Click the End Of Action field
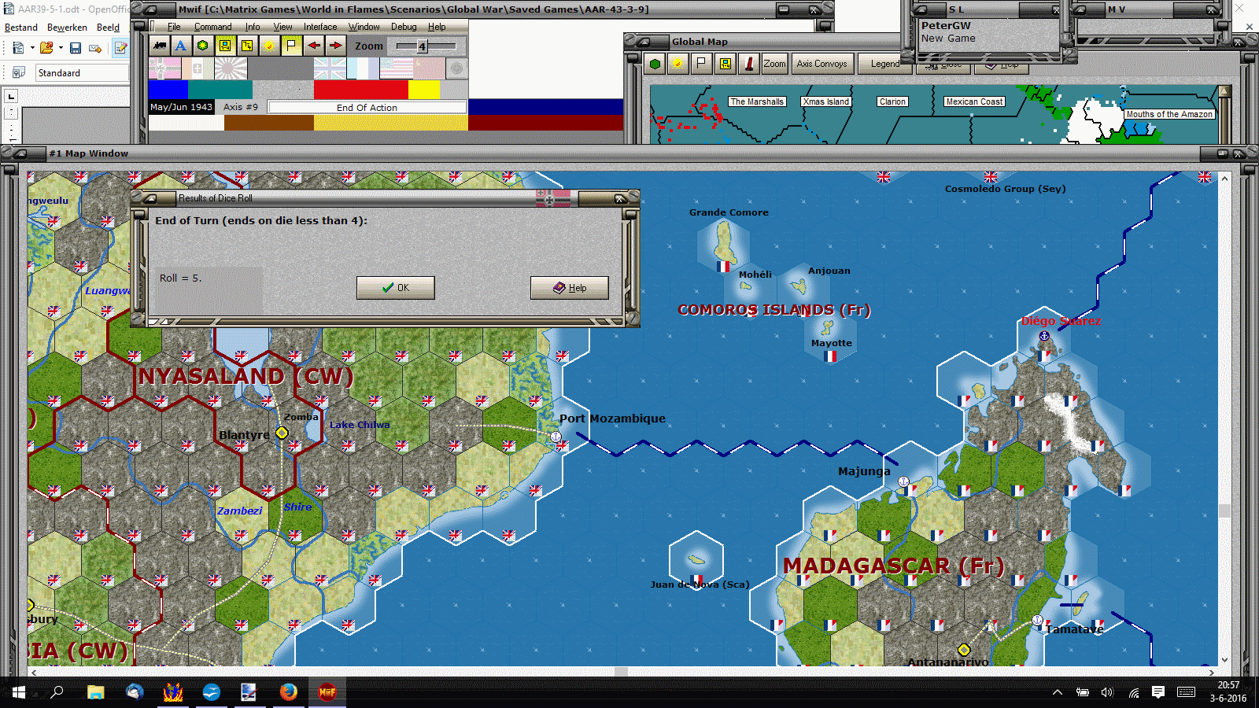The height and width of the screenshot is (708, 1259). (367, 107)
